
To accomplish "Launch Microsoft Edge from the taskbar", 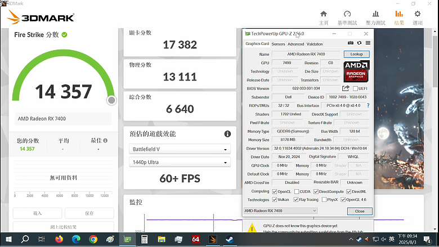I will coord(76,239).
